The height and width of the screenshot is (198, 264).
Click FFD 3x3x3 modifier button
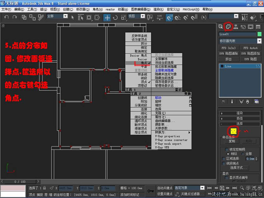click(229, 48)
